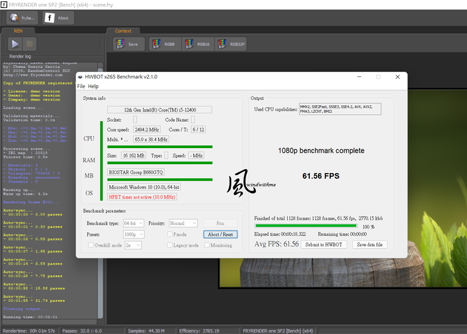Toggle the Legacy mode checkbox
This screenshot has width=467, height=334.
pyautogui.click(x=169, y=246)
